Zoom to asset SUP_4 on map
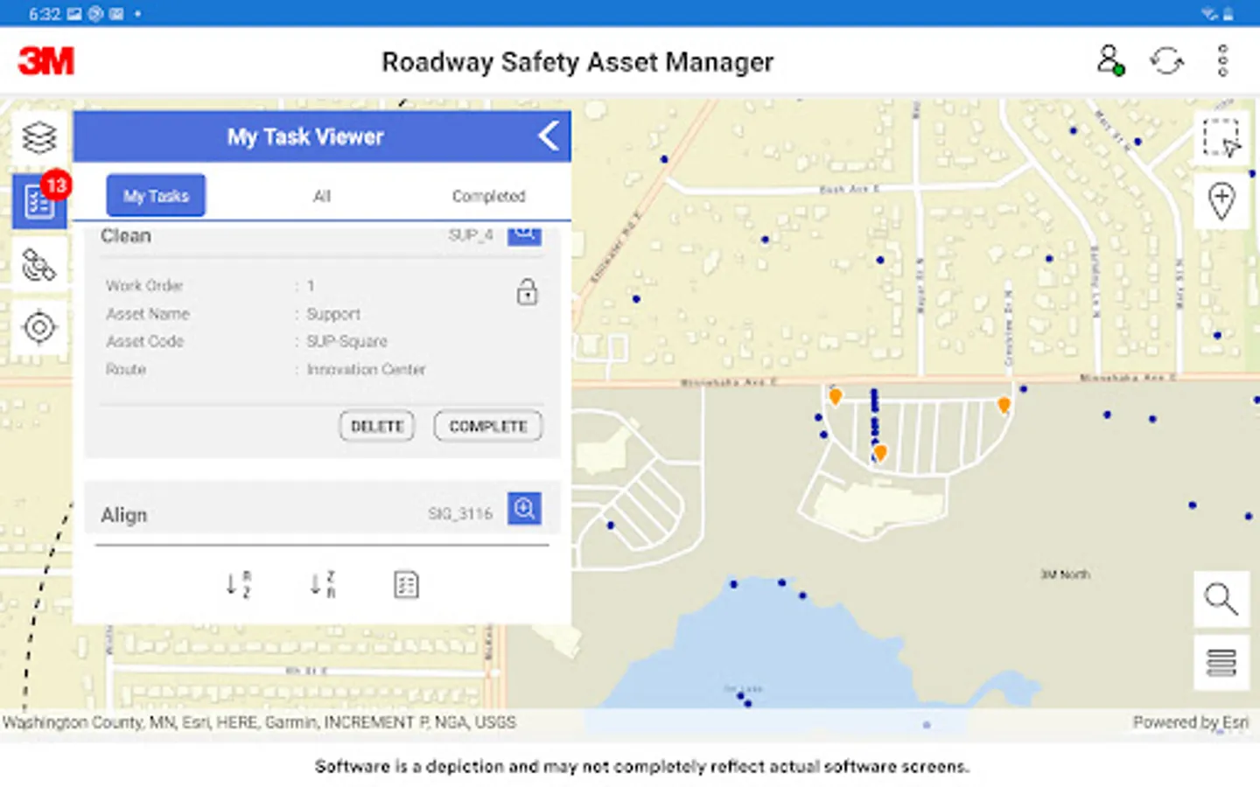 coord(524,234)
